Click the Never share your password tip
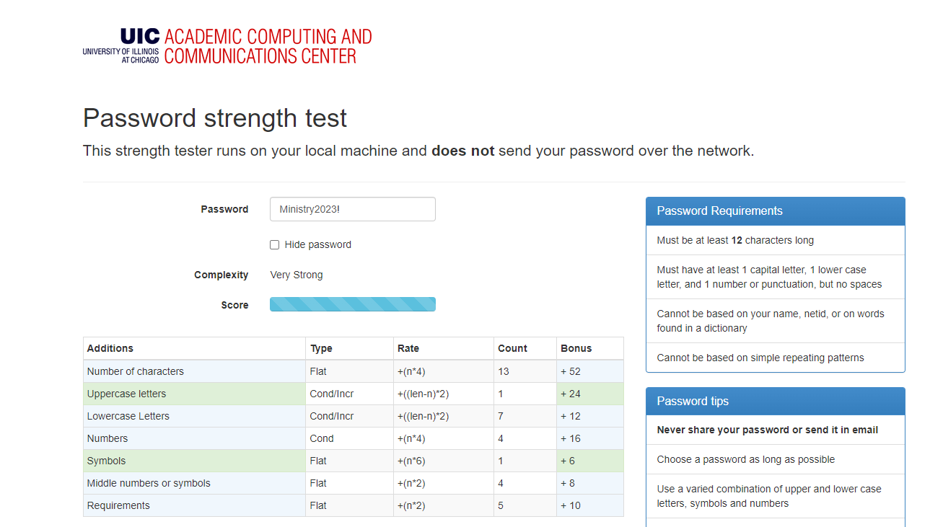 coord(768,430)
